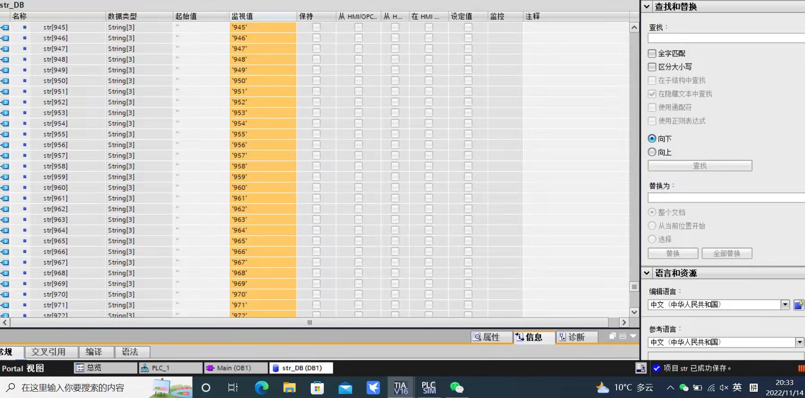Collapse the 查找和替换 panel section

647,7
